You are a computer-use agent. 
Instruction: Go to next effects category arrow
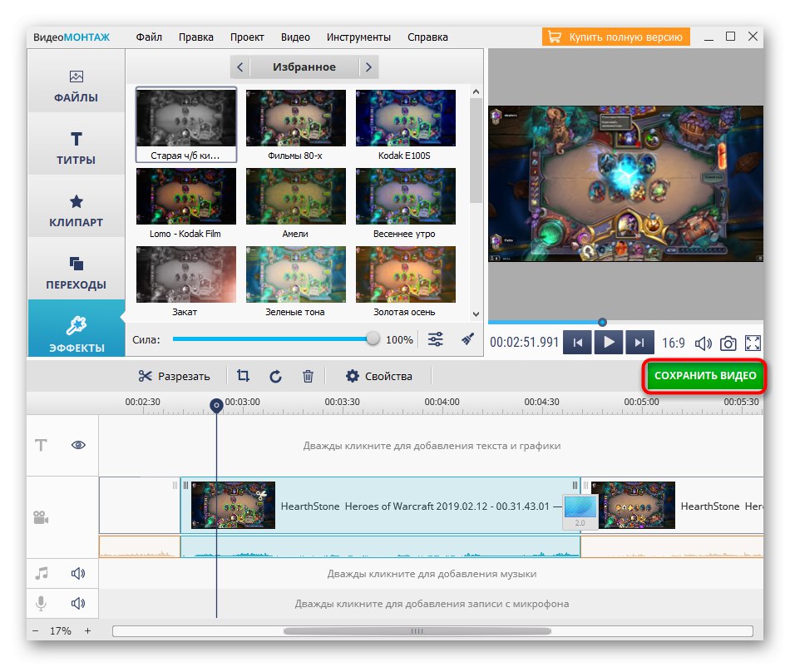[368, 67]
